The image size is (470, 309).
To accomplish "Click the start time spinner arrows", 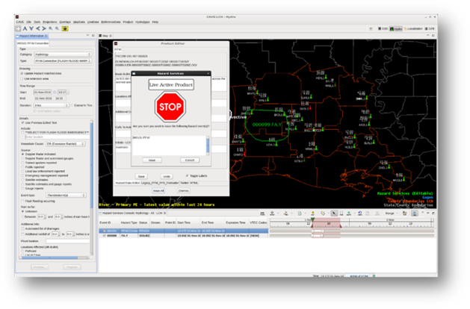I will pyautogui.click(x=68, y=93).
